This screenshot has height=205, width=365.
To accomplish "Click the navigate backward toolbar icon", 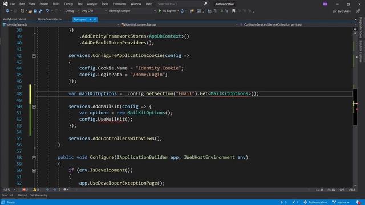I will click(x=7, y=11).
